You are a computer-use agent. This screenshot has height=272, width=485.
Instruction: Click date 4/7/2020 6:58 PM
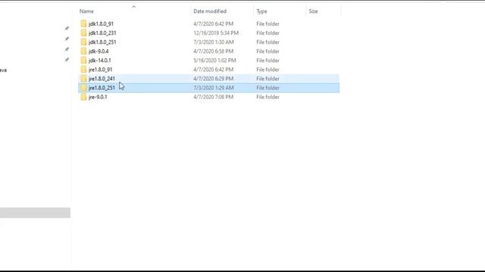pyautogui.click(x=214, y=51)
